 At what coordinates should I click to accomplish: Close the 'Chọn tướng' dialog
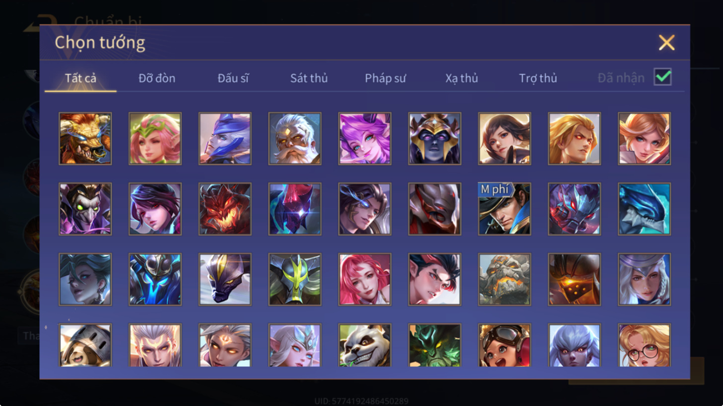(666, 43)
